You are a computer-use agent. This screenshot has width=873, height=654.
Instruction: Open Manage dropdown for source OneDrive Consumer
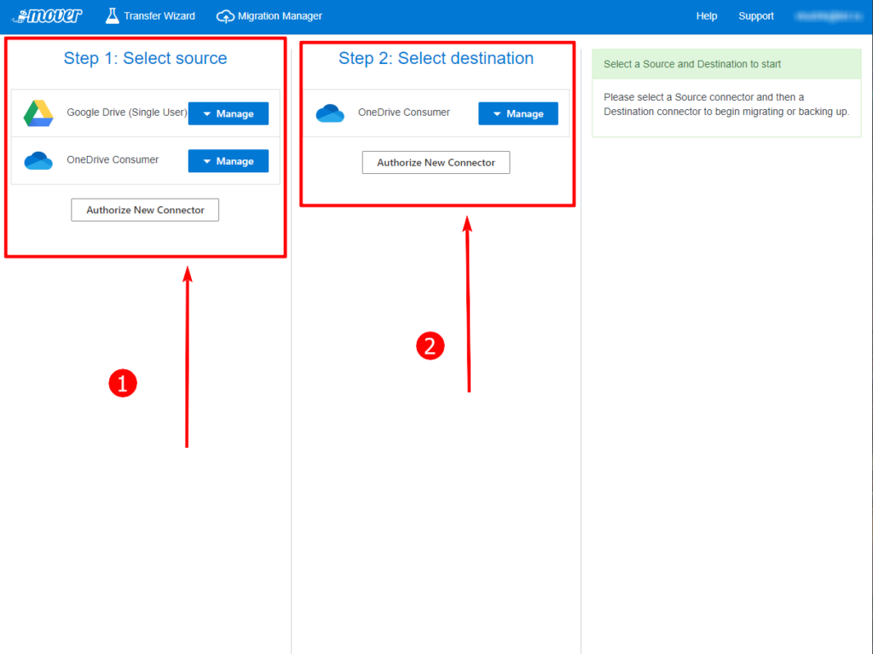click(x=228, y=160)
